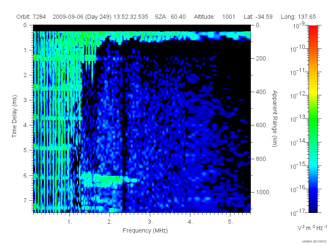Click the green echo trace near 6 ms delay
The image size is (334, 250).
pyautogui.click(x=109, y=179)
